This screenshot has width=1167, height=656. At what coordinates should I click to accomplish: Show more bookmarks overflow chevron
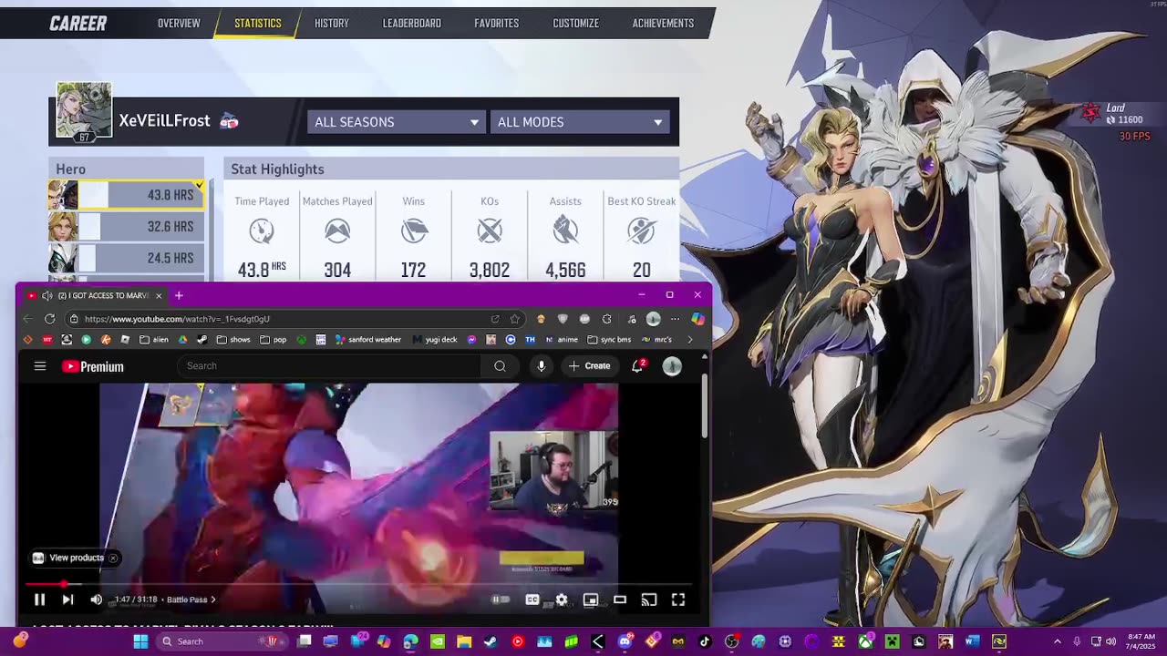click(x=689, y=340)
